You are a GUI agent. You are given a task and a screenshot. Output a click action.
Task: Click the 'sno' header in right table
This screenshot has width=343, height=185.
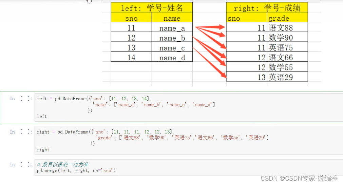[247, 17]
